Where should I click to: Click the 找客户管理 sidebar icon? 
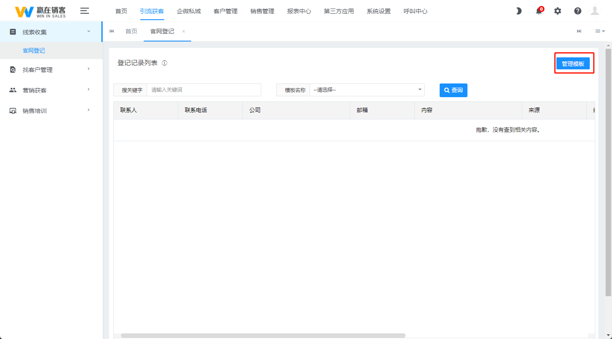13,70
